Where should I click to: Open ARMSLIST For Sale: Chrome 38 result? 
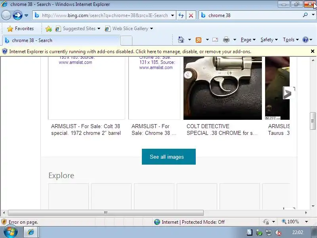tap(154, 130)
